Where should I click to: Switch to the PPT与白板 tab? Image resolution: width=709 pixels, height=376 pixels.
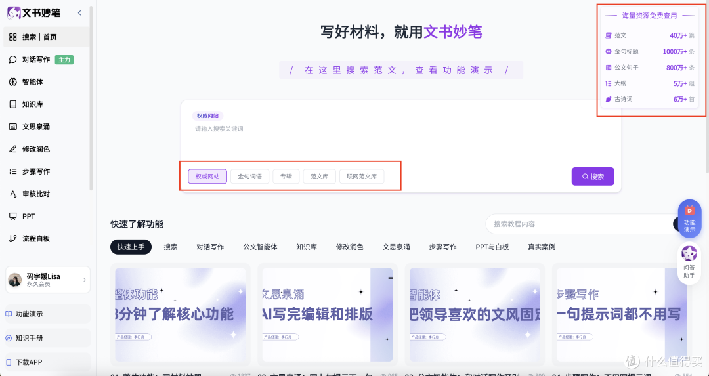click(x=492, y=247)
